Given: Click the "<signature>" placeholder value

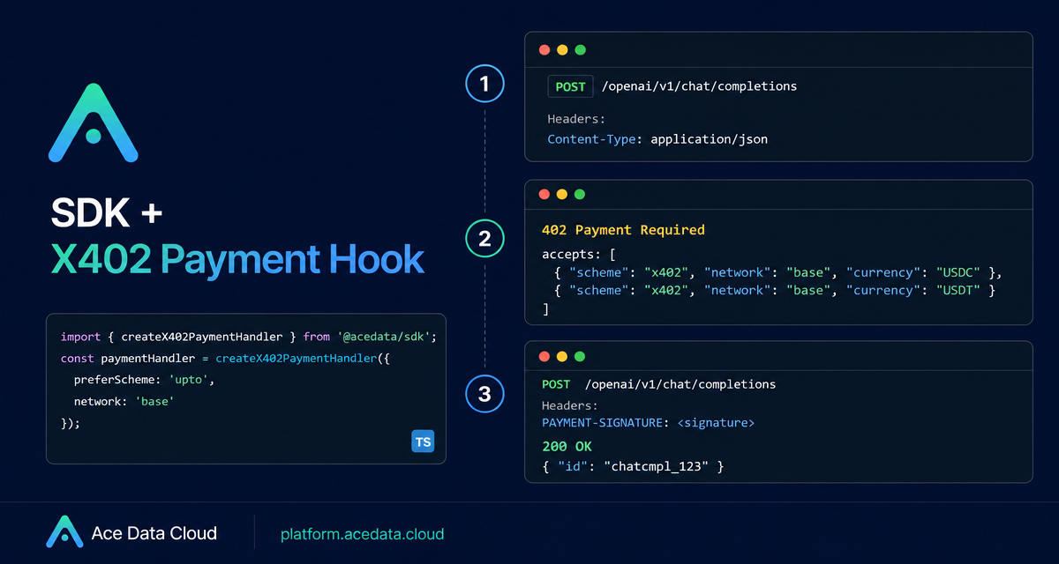Looking at the screenshot, I should point(716,423).
